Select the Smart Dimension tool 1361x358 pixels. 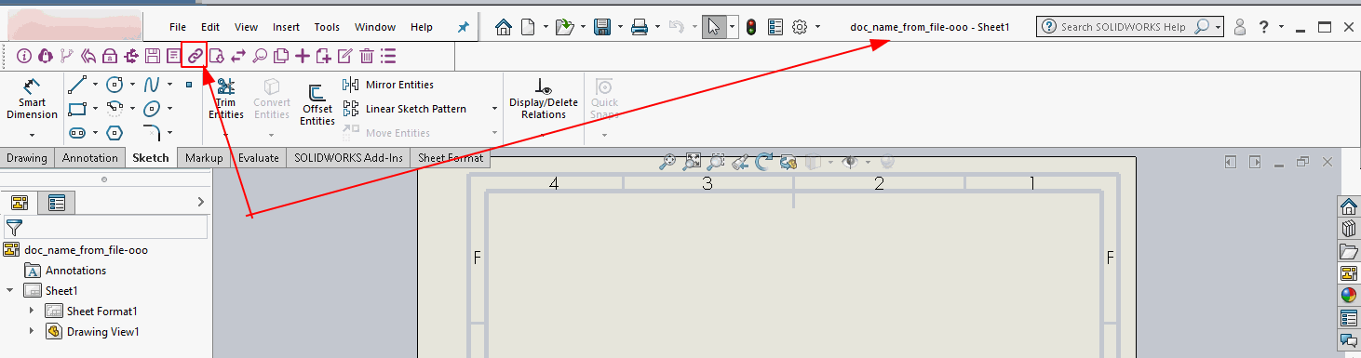[32, 99]
